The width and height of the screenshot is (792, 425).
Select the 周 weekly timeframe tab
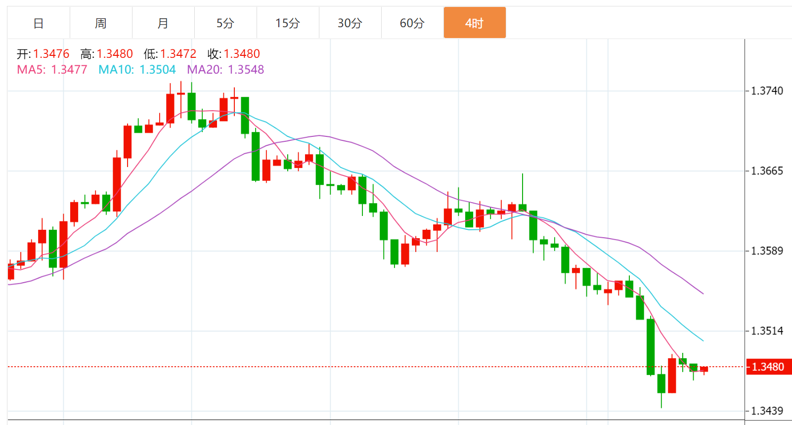pos(101,23)
